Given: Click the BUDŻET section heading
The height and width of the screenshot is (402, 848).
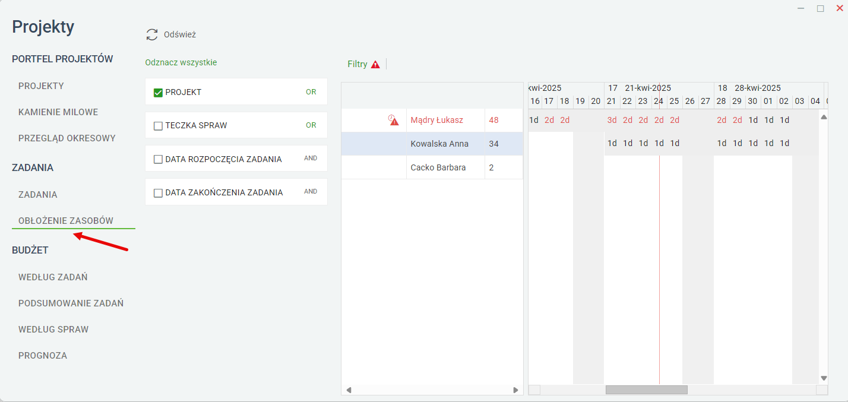Looking at the screenshot, I should 30,250.
